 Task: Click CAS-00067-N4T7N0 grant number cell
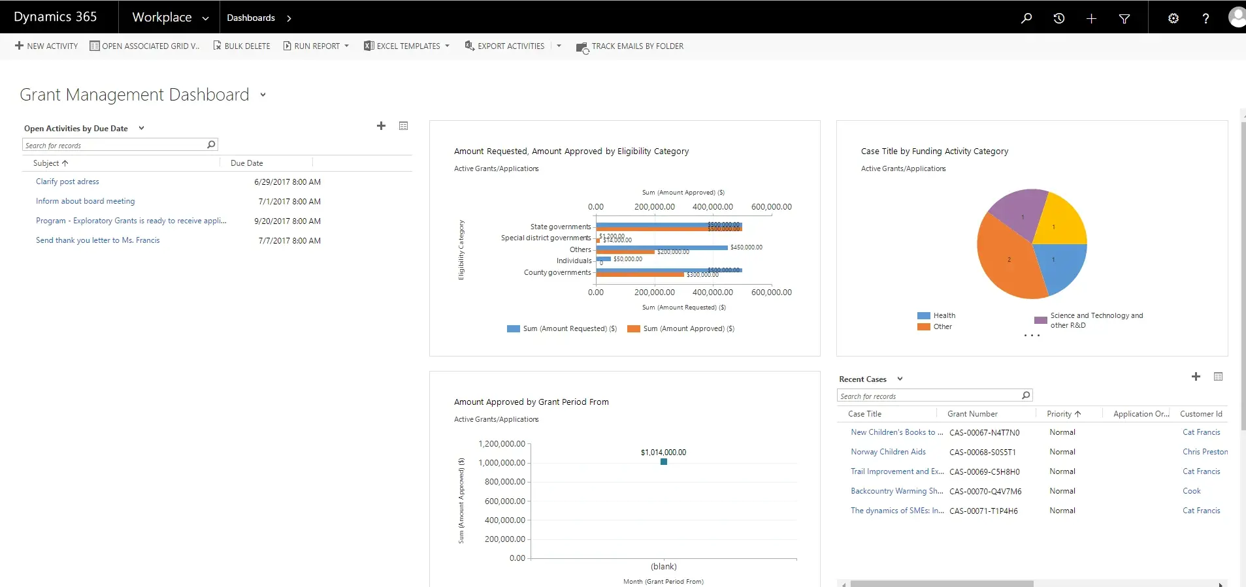[984, 433]
